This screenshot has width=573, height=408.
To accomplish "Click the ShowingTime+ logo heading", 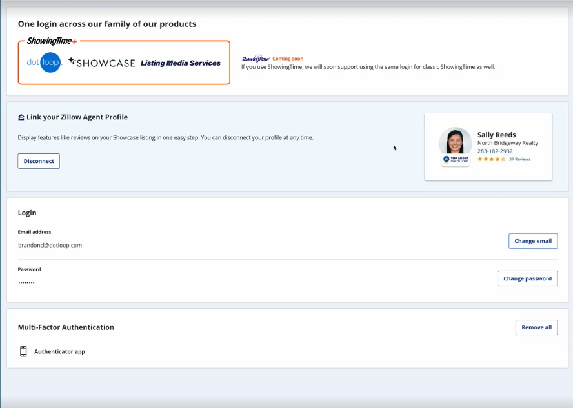I will [52, 41].
